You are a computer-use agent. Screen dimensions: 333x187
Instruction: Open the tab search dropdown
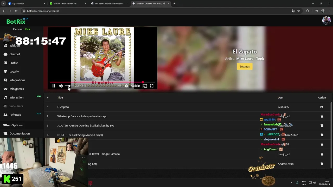[3, 4]
